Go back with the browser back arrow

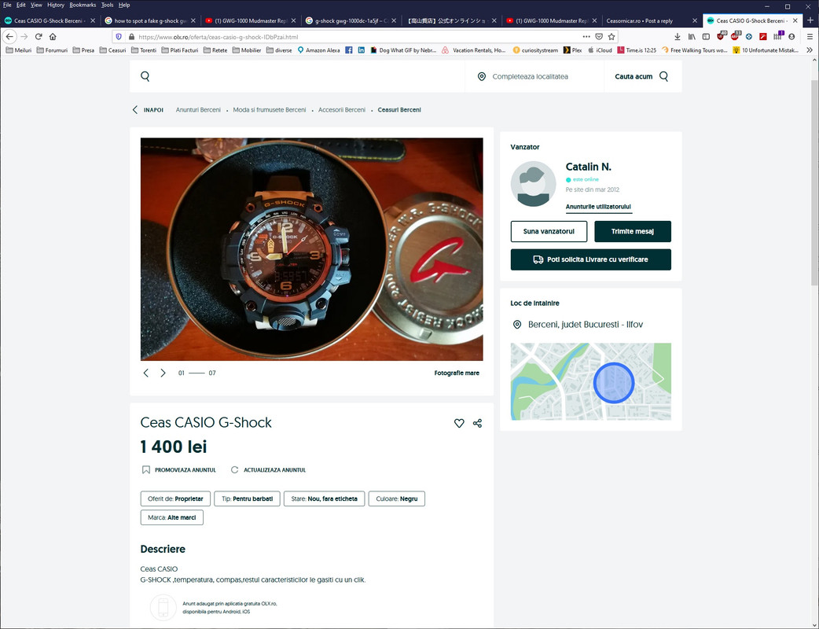click(9, 37)
